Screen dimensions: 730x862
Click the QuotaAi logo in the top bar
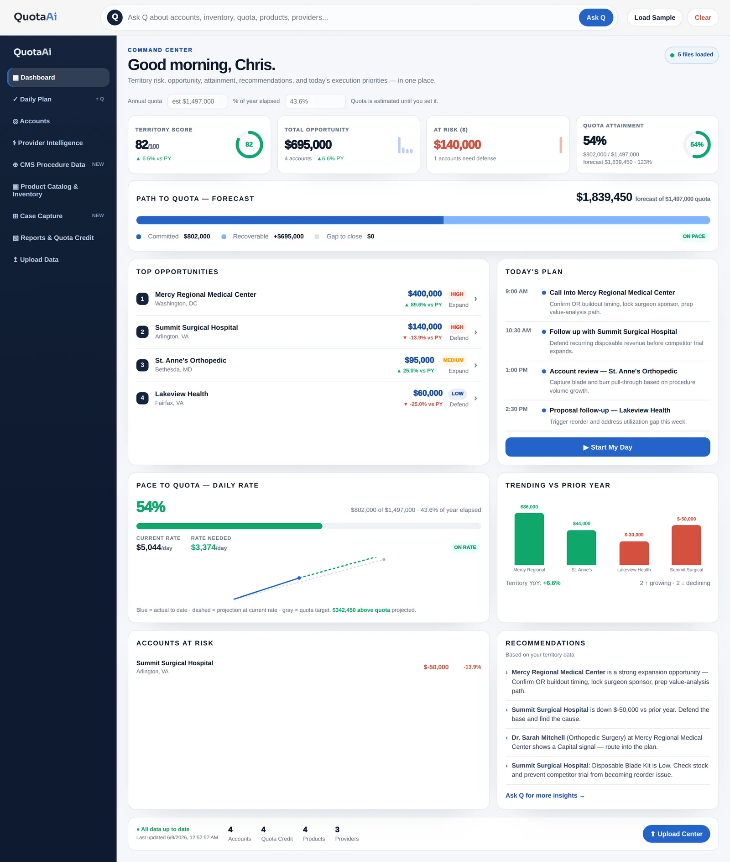(x=36, y=17)
